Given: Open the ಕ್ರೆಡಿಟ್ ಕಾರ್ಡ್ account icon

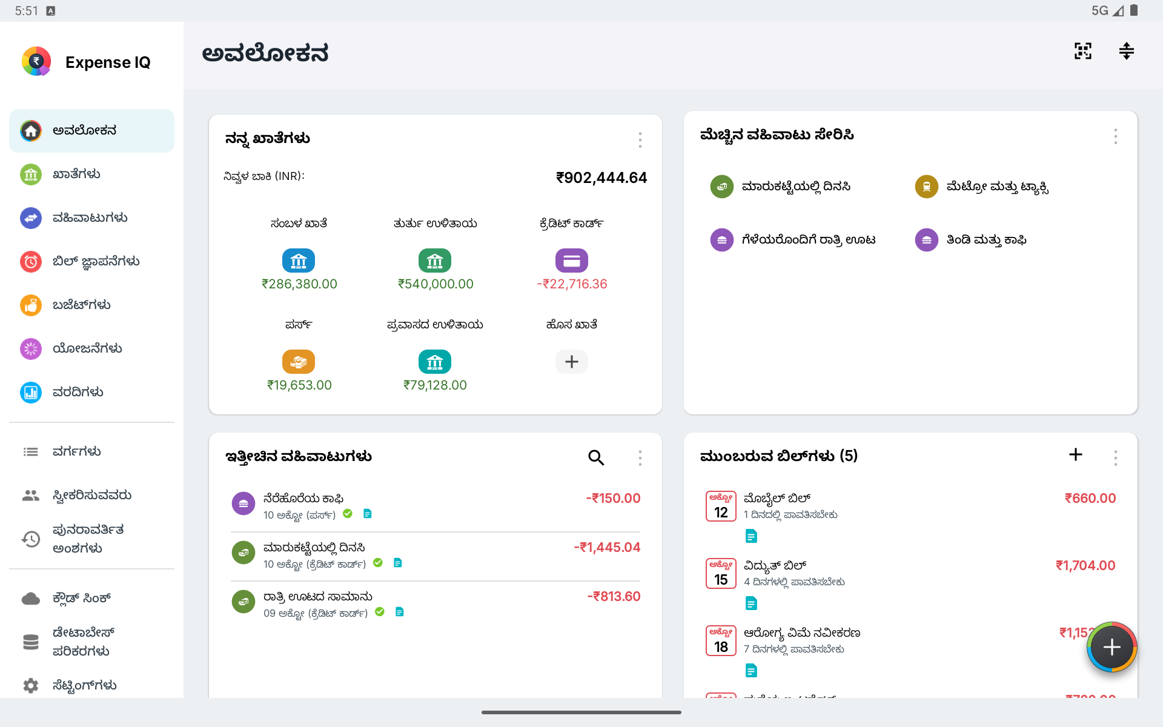Looking at the screenshot, I should point(572,261).
